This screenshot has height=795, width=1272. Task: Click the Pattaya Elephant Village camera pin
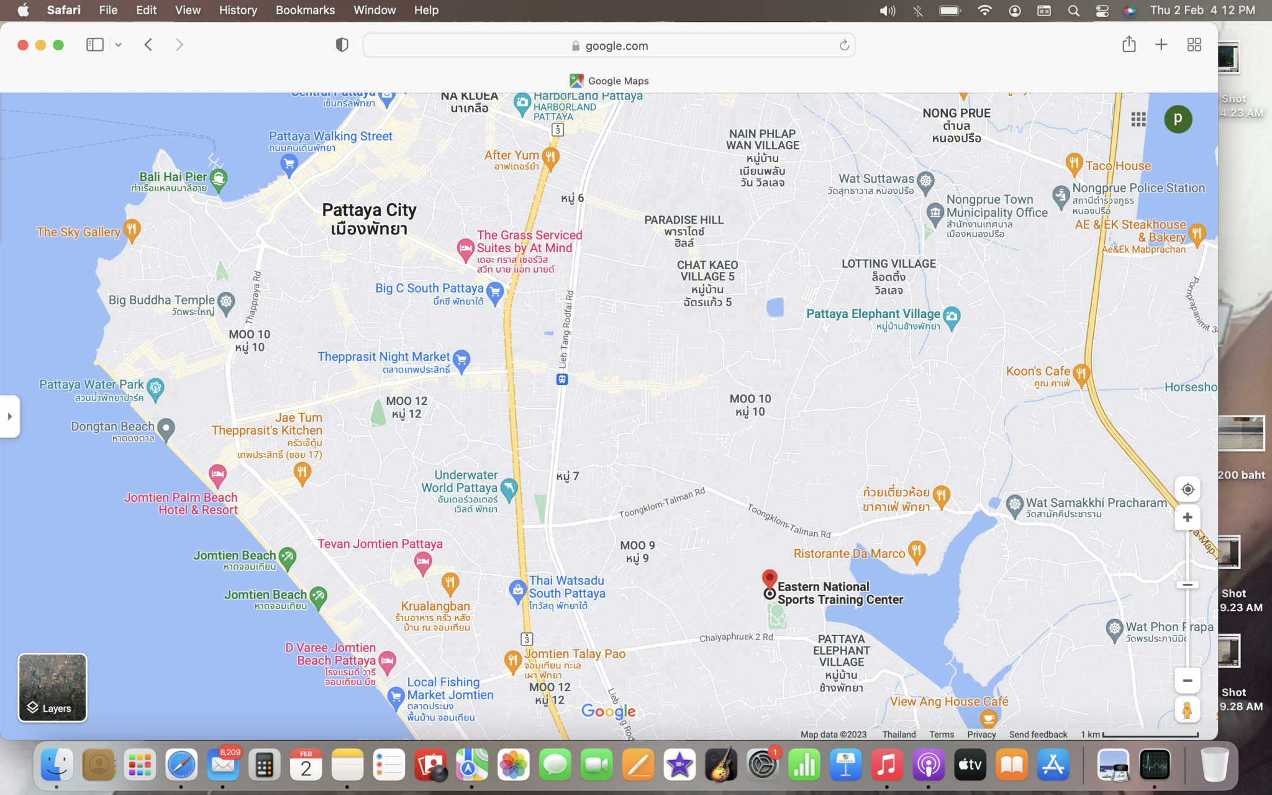click(x=952, y=317)
